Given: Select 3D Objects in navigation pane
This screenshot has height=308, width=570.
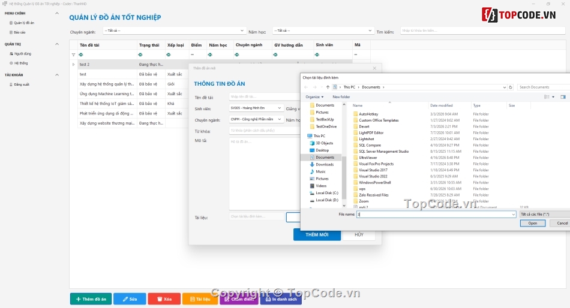Looking at the screenshot, I should (324, 143).
